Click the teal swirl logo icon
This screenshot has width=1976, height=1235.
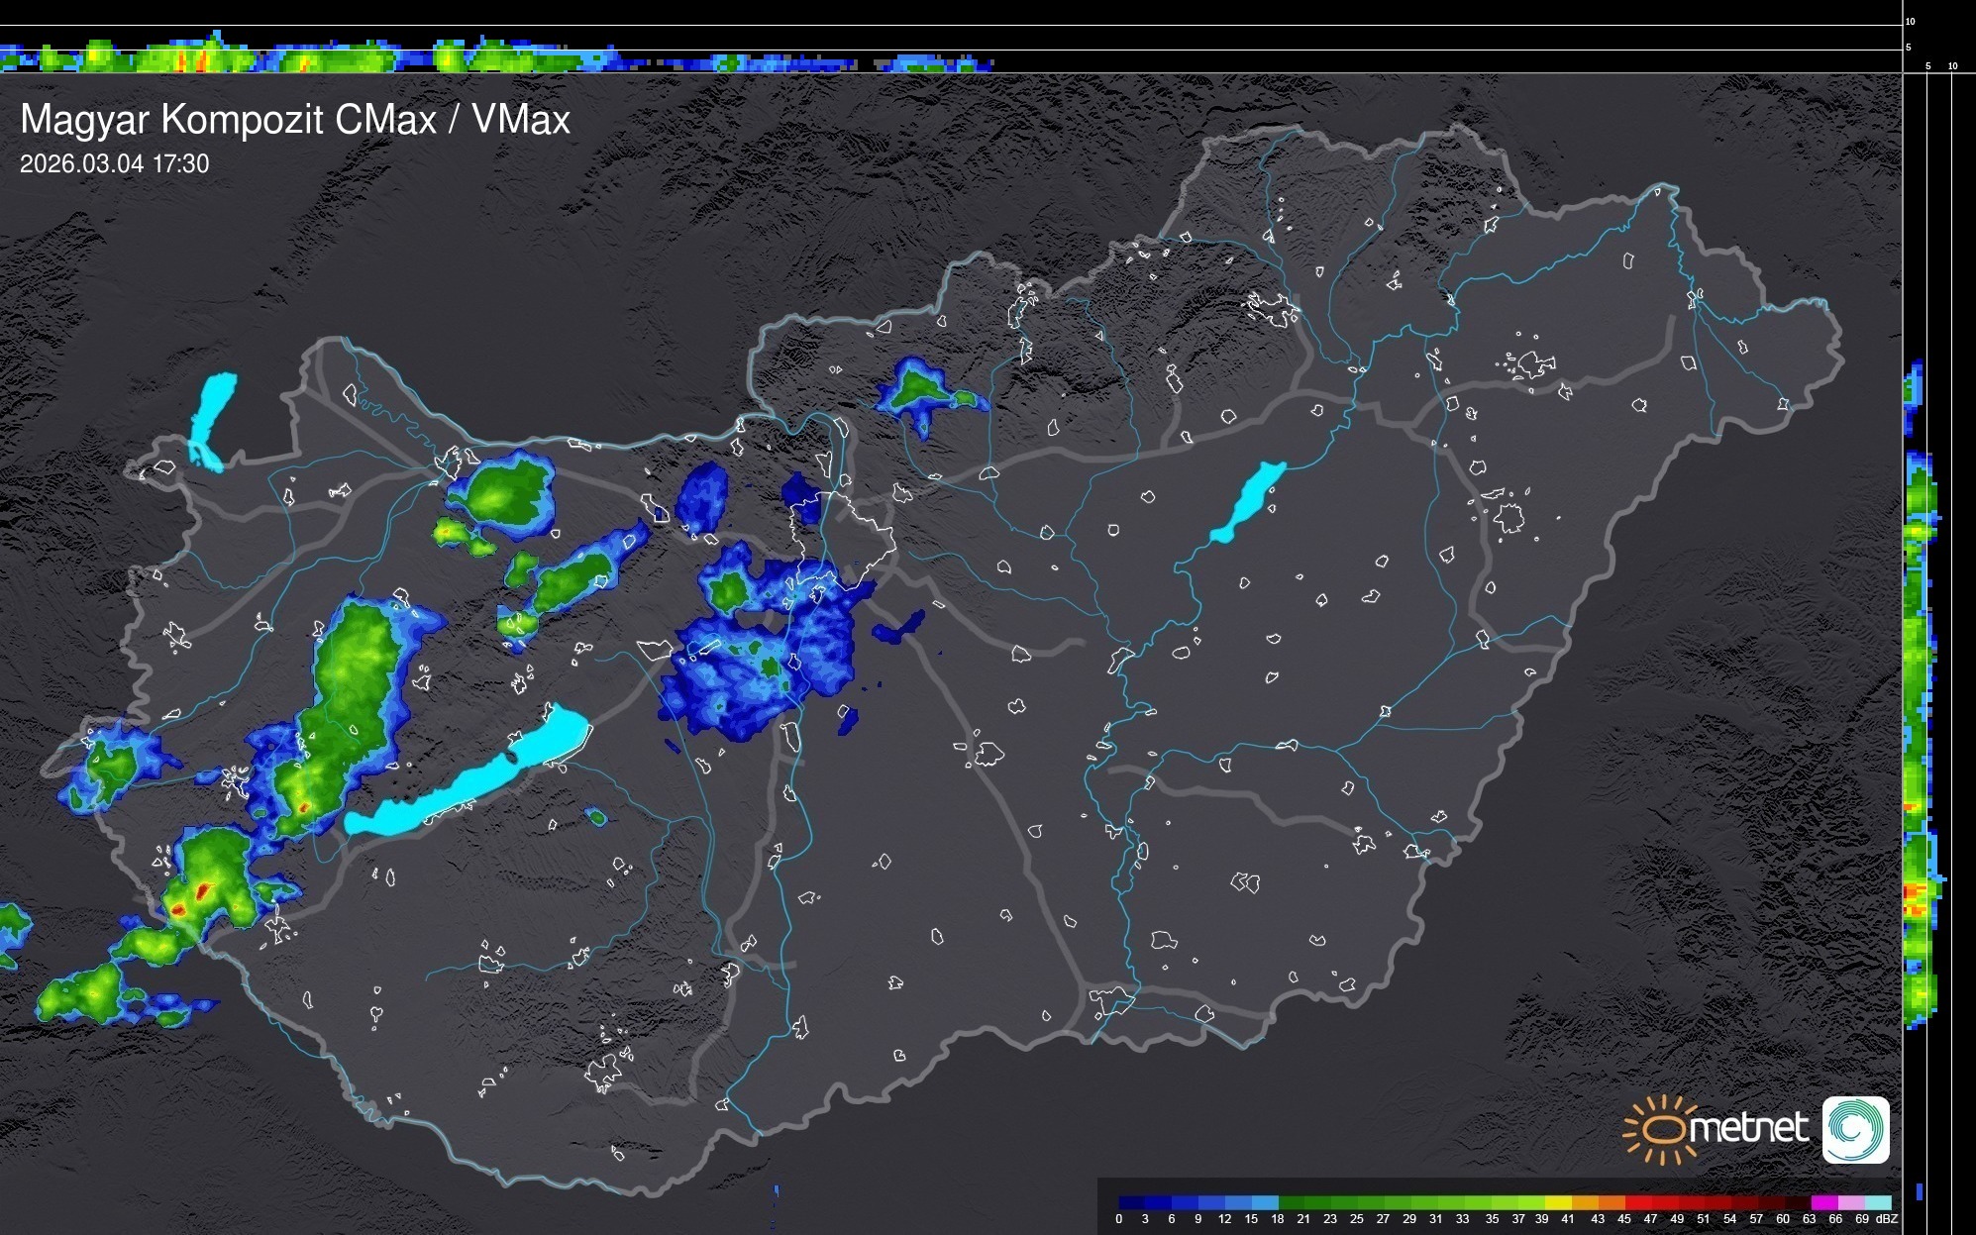click(x=1855, y=1129)
